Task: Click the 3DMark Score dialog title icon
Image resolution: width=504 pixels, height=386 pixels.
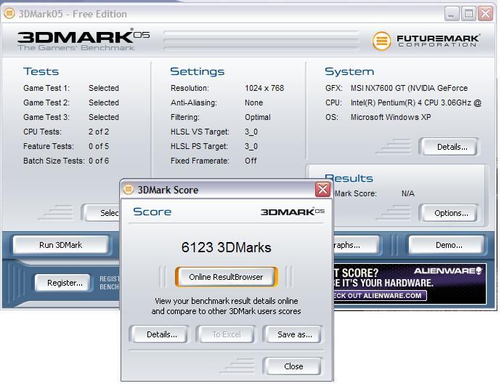Action: coord(129,189)
